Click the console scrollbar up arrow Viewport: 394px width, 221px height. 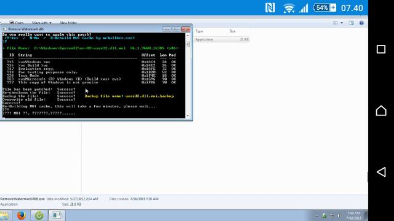coord(188,36)
